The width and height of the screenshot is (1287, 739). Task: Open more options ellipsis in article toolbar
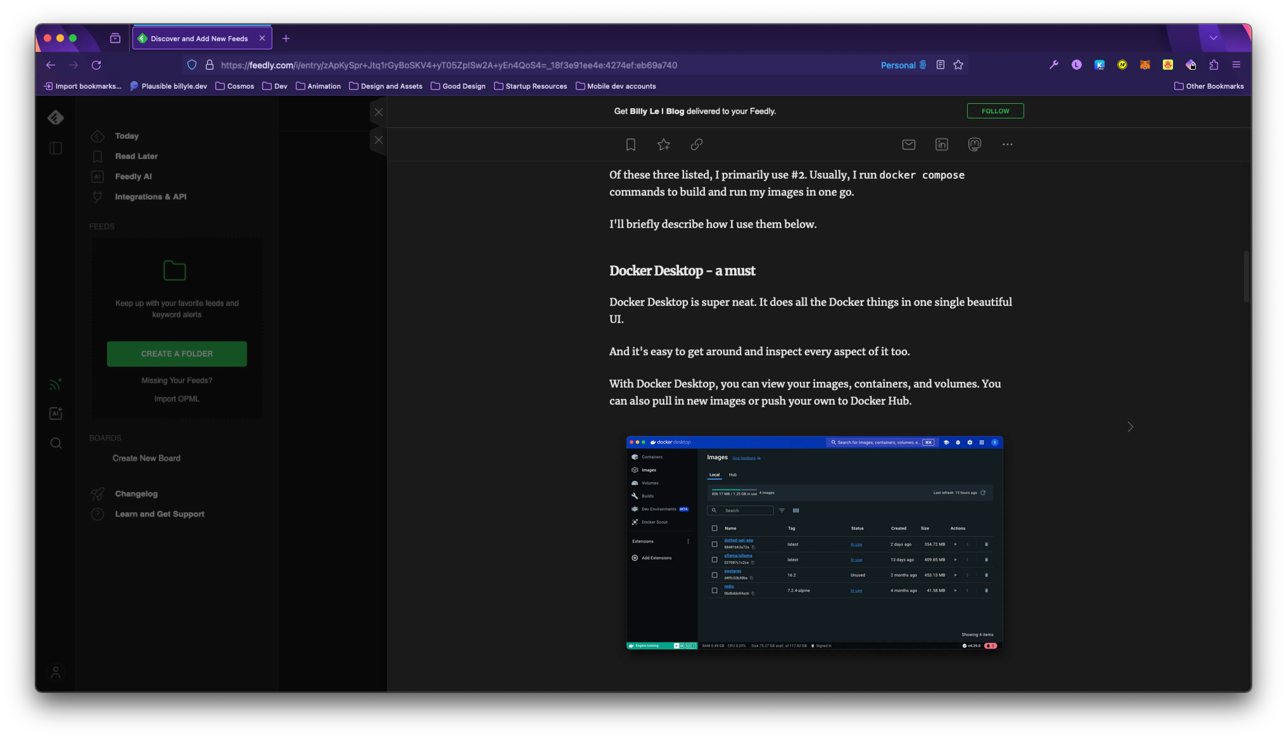[x=1007, y=145]
